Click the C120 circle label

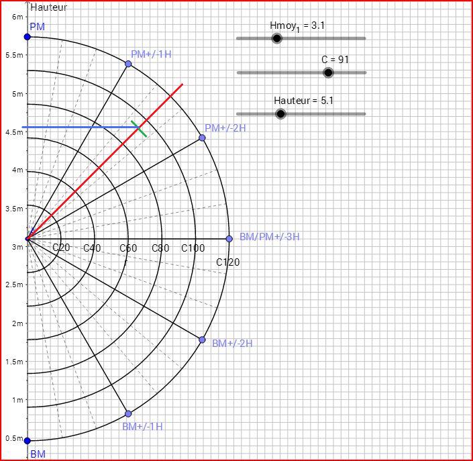coord(227,262)
